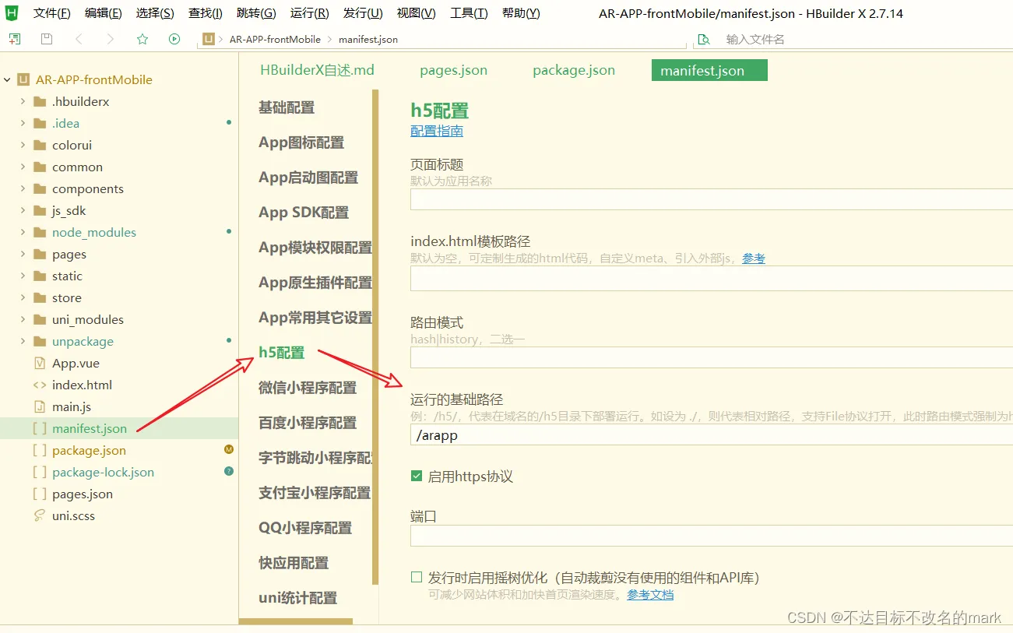Click the new file toolbar icon

[x=15, y=39]
